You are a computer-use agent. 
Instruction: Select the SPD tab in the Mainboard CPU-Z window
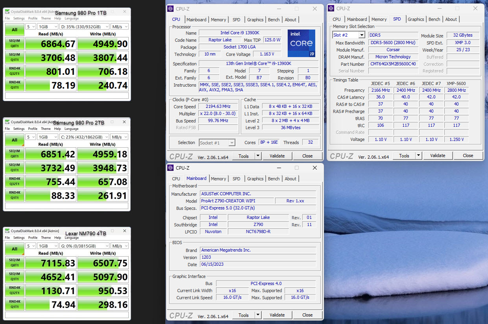[x=237, y=179]
